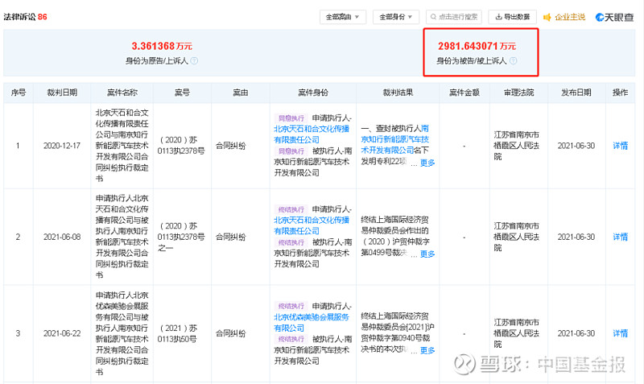The image size is (644, 384).
Task: Click the help icon beside 身份为被告/被上诉人
Action: click(513, 61)
